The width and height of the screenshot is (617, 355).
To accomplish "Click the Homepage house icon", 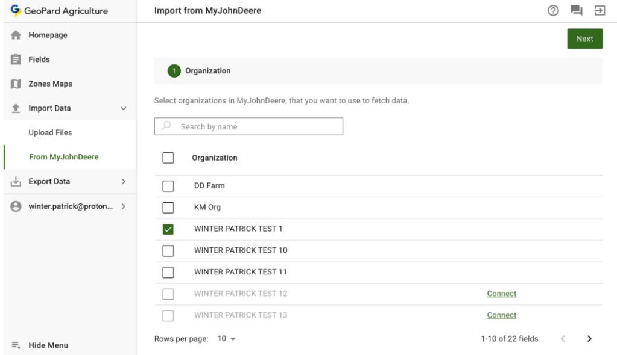I will 16,35.
